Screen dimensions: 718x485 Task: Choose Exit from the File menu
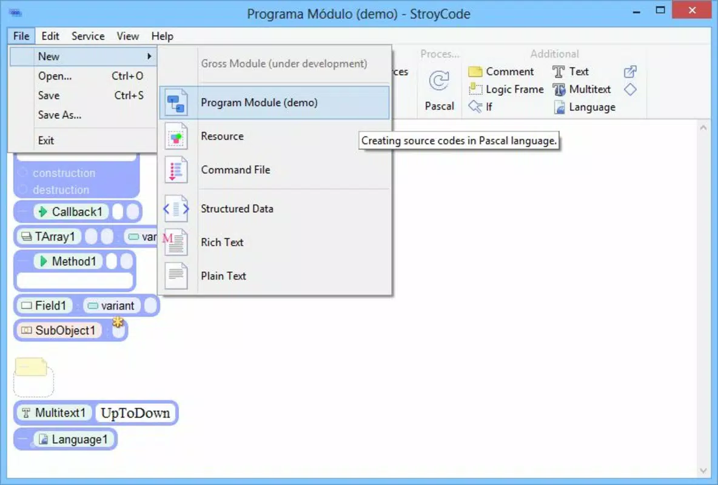tap(83, 141)
